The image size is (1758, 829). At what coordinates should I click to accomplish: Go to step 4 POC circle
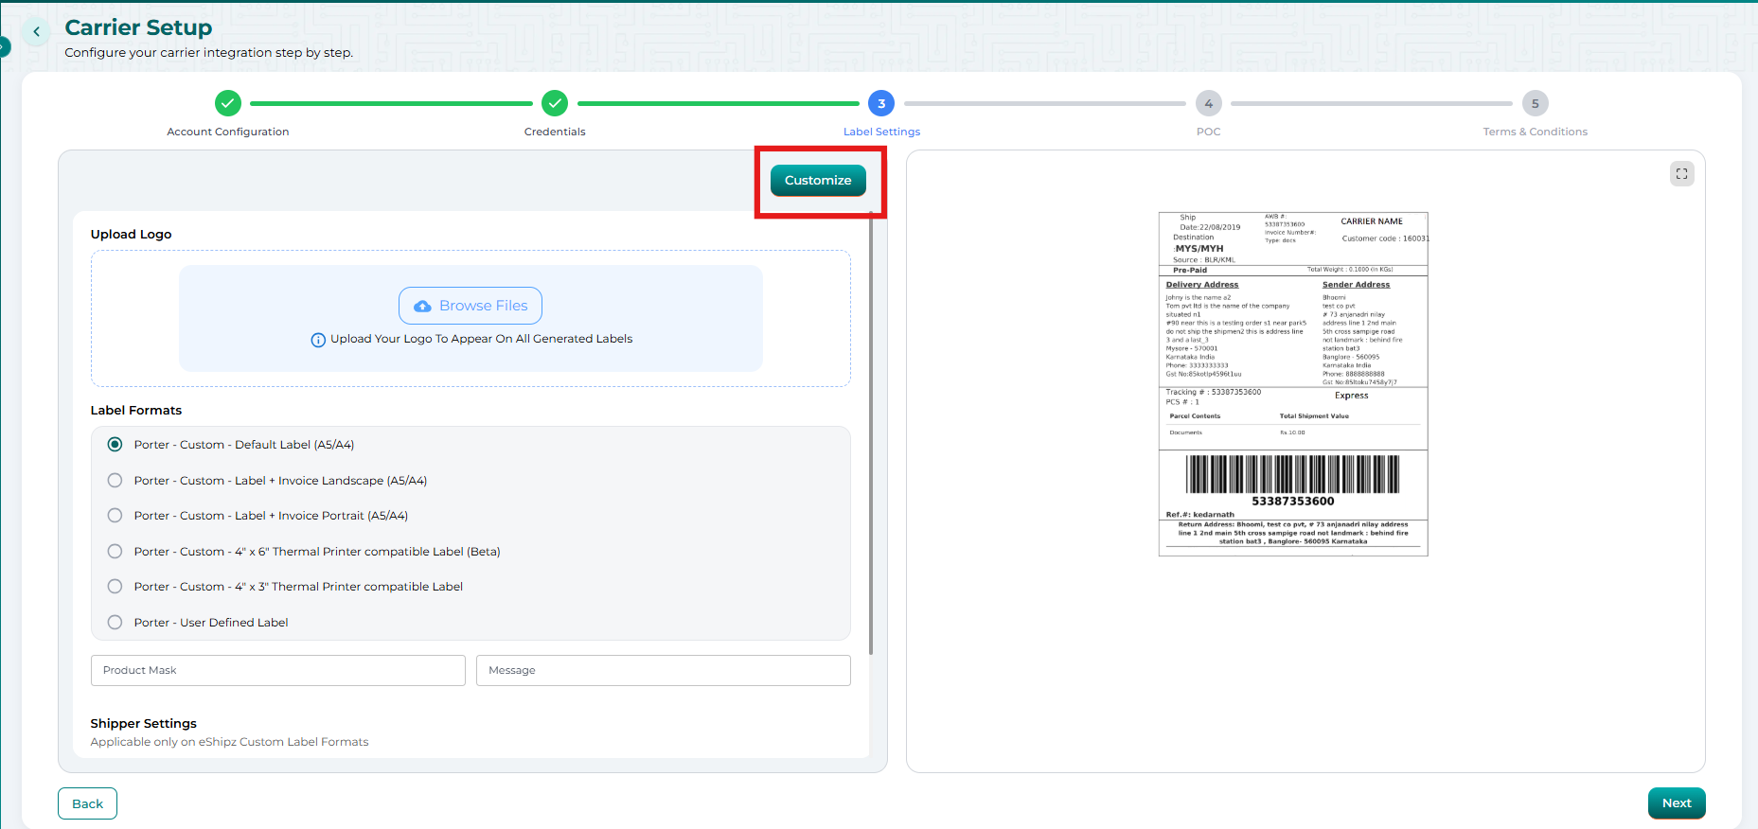tap(1208, 103)
